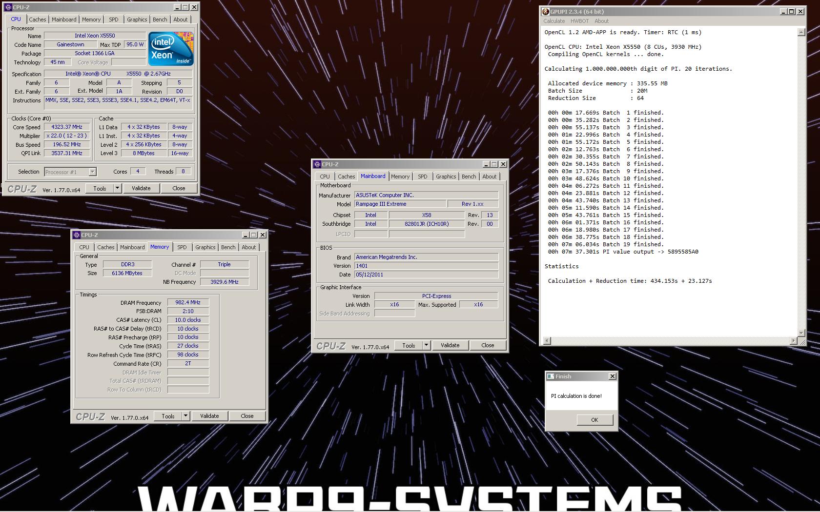Image resolution: width=820 pixels, height=512 pixels.
Task: Open Bench tab in CPU window
Action: [x=160, y=20]
